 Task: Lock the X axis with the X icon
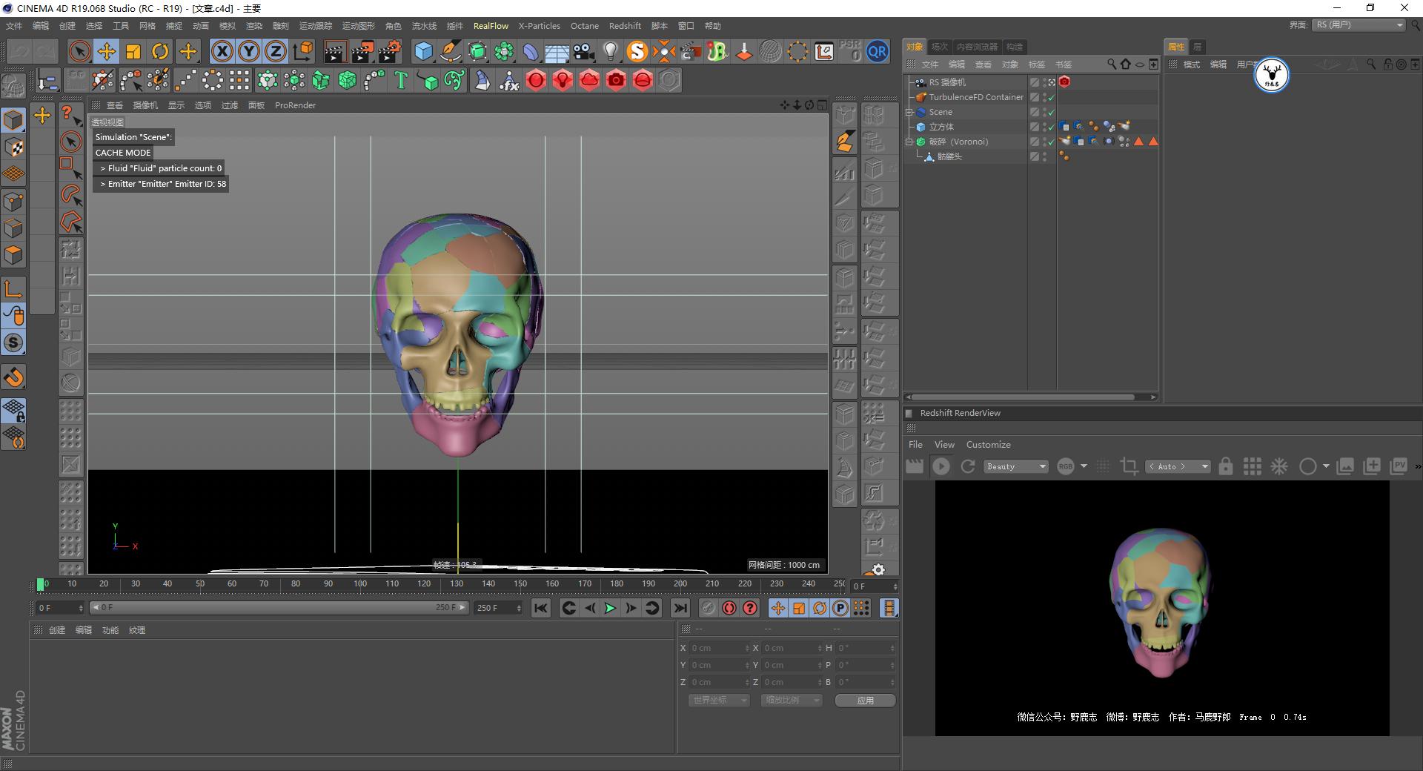point(222,51)
